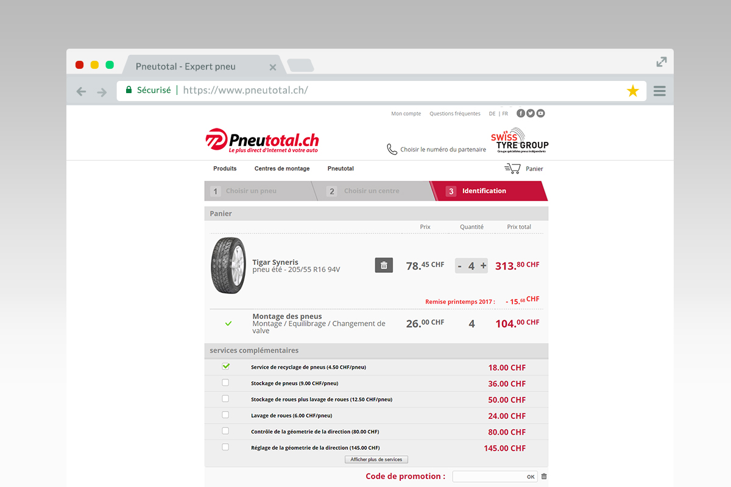Open the browser hamburger menu icon

click(659, 91)
